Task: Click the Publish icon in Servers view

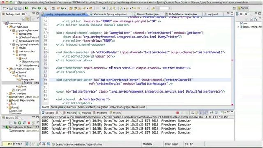Action: point(33,123)
